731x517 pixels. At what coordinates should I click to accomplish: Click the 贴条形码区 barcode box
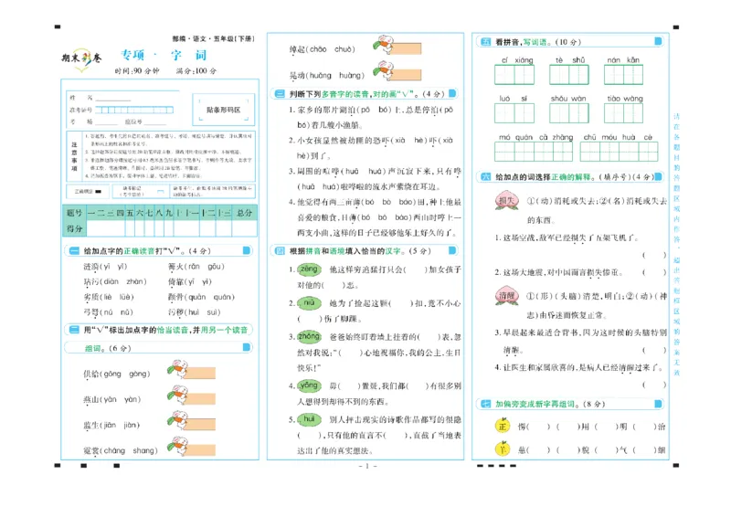pos(224,110)
